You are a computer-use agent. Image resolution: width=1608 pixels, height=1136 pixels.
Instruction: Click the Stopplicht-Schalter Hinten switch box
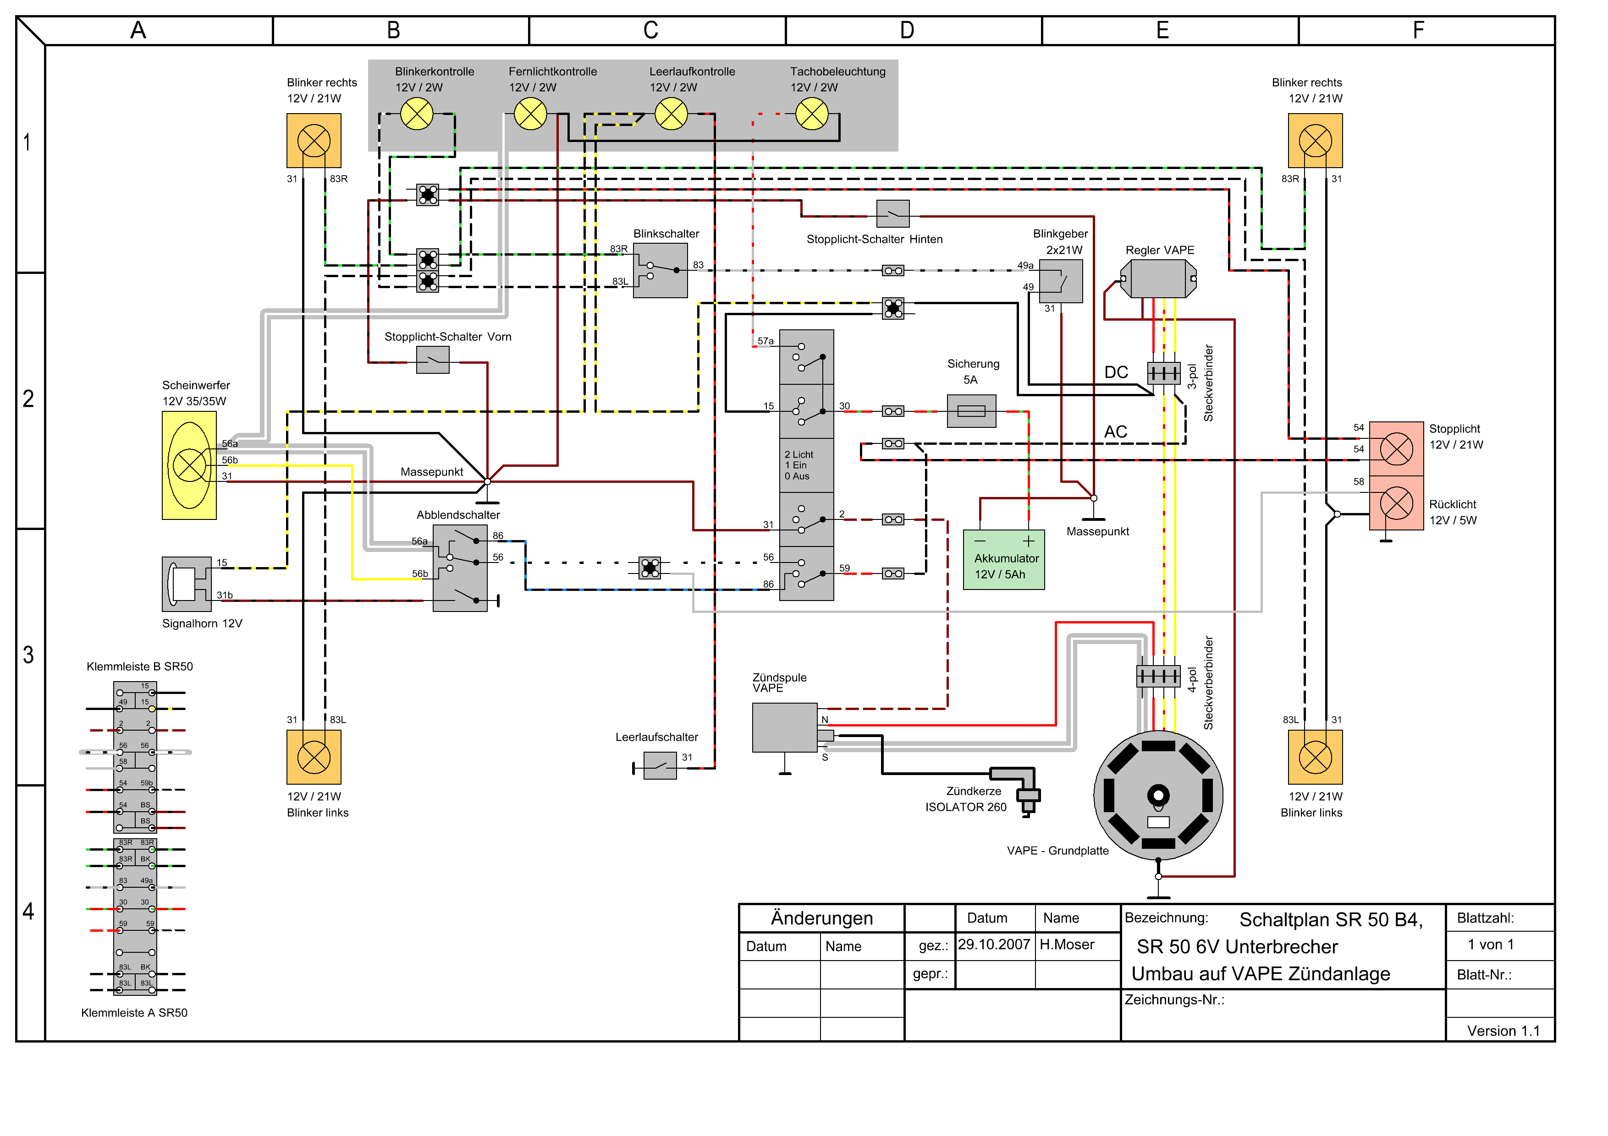click(893, 213)
